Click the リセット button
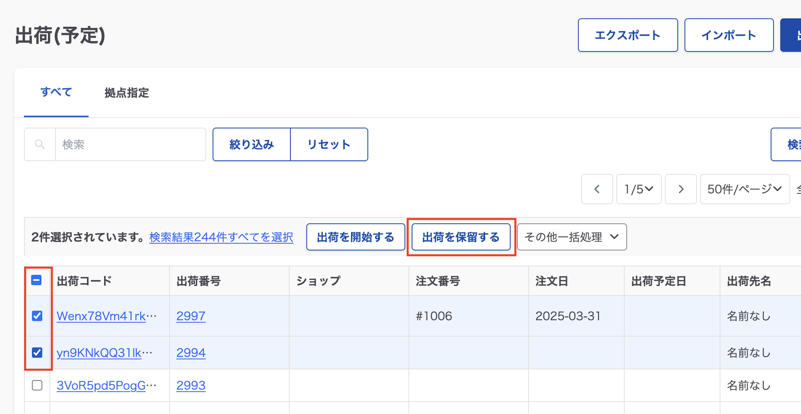The width and height of the screenshot is (801, 414). 329,144
